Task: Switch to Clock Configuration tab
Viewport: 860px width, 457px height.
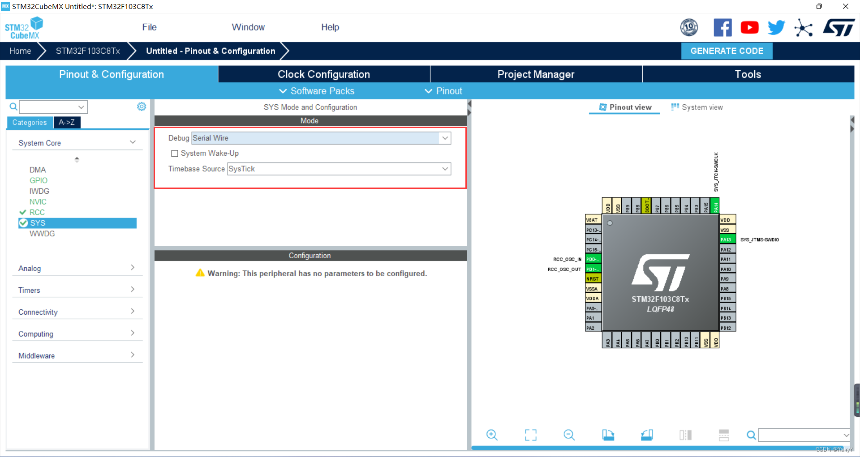Action: 324,74
